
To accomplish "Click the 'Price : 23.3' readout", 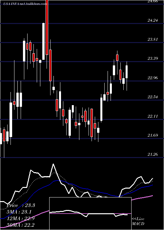I will 21,205.
